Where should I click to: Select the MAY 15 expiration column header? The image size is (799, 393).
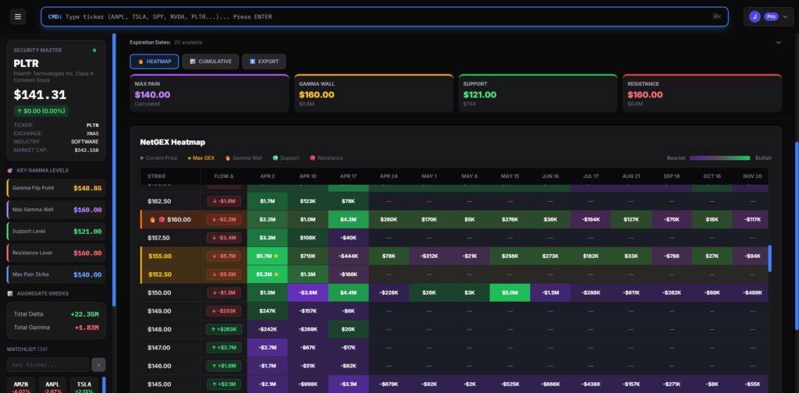point(510,176)
